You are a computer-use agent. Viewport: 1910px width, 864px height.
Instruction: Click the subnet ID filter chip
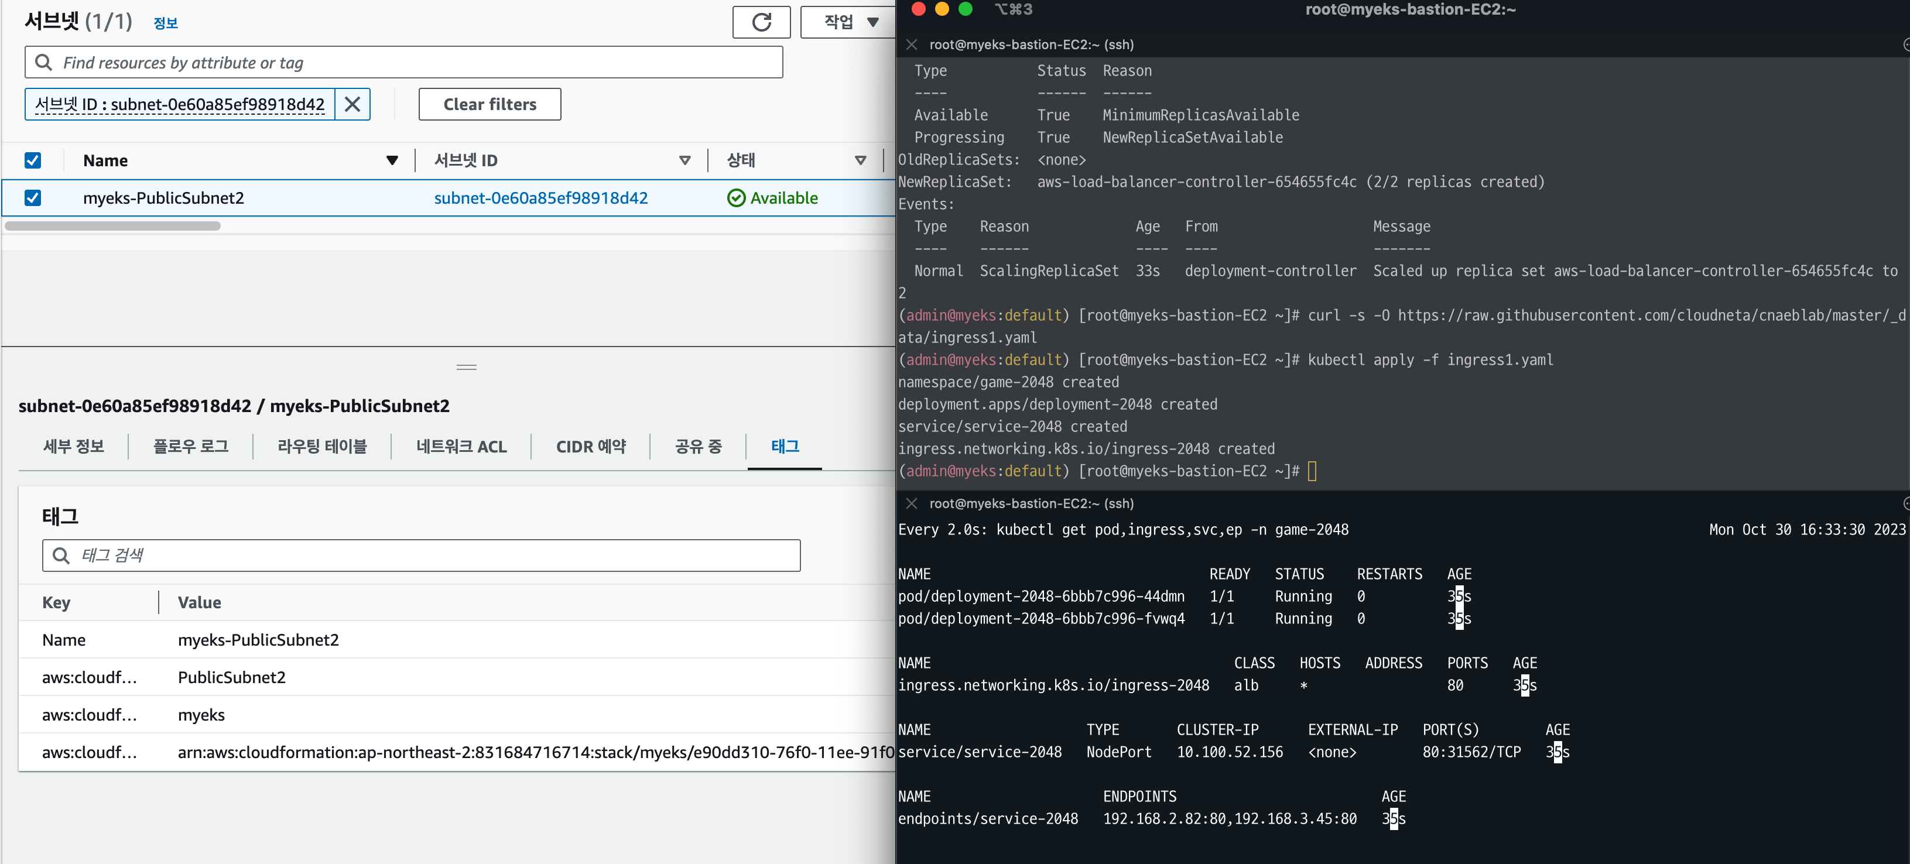179,104
